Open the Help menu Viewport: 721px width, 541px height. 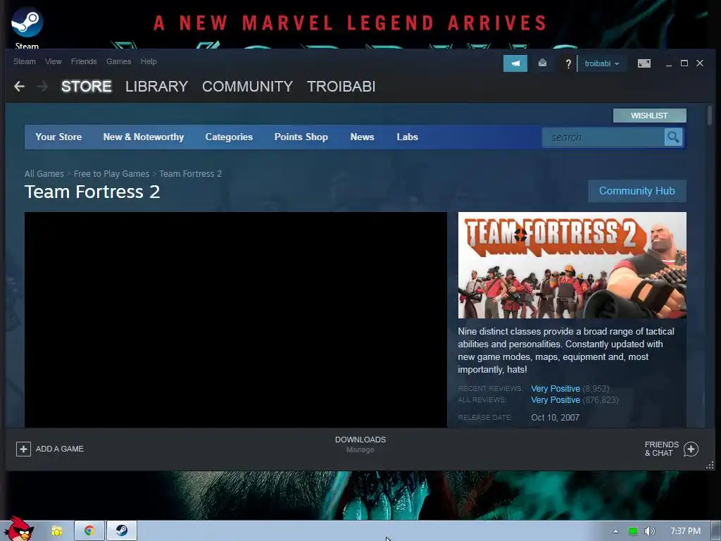(x=149, y=61)
